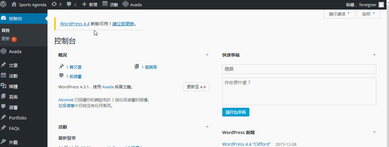The height and width of the screenshot is (147, 389).
Task: Click the 你在想什麼 content text area
Action: 299,91
